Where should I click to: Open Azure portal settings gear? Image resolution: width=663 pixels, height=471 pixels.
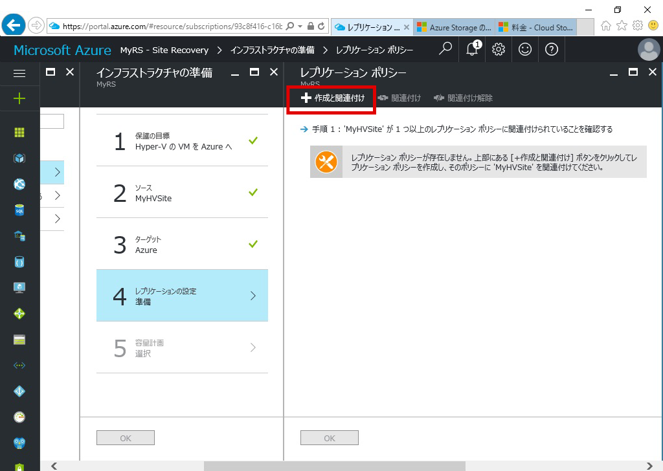[499, 49]
